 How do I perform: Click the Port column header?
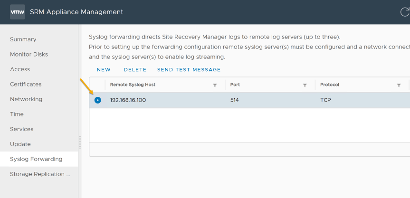pos(235,85)
